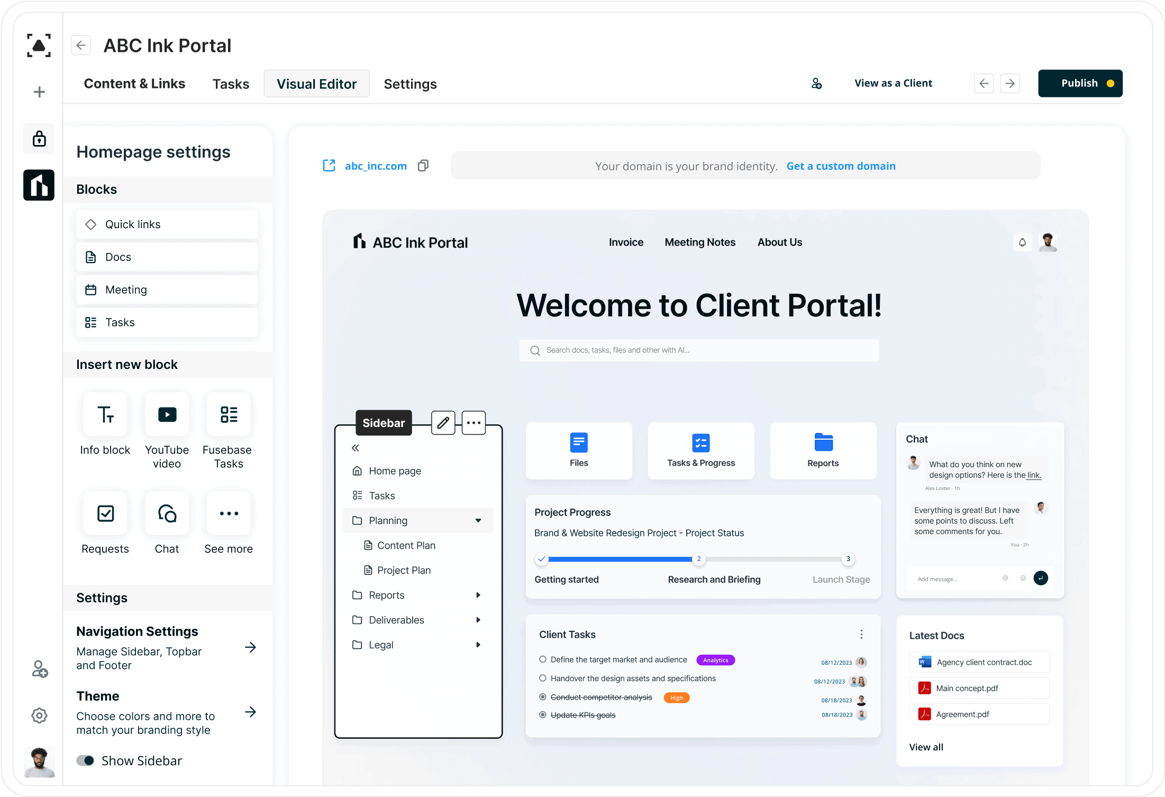The width and height of the screenshot is (1165, 797).
Task: Mark 'Handover the design assets' task complete
Action: (x=542, y=678)
